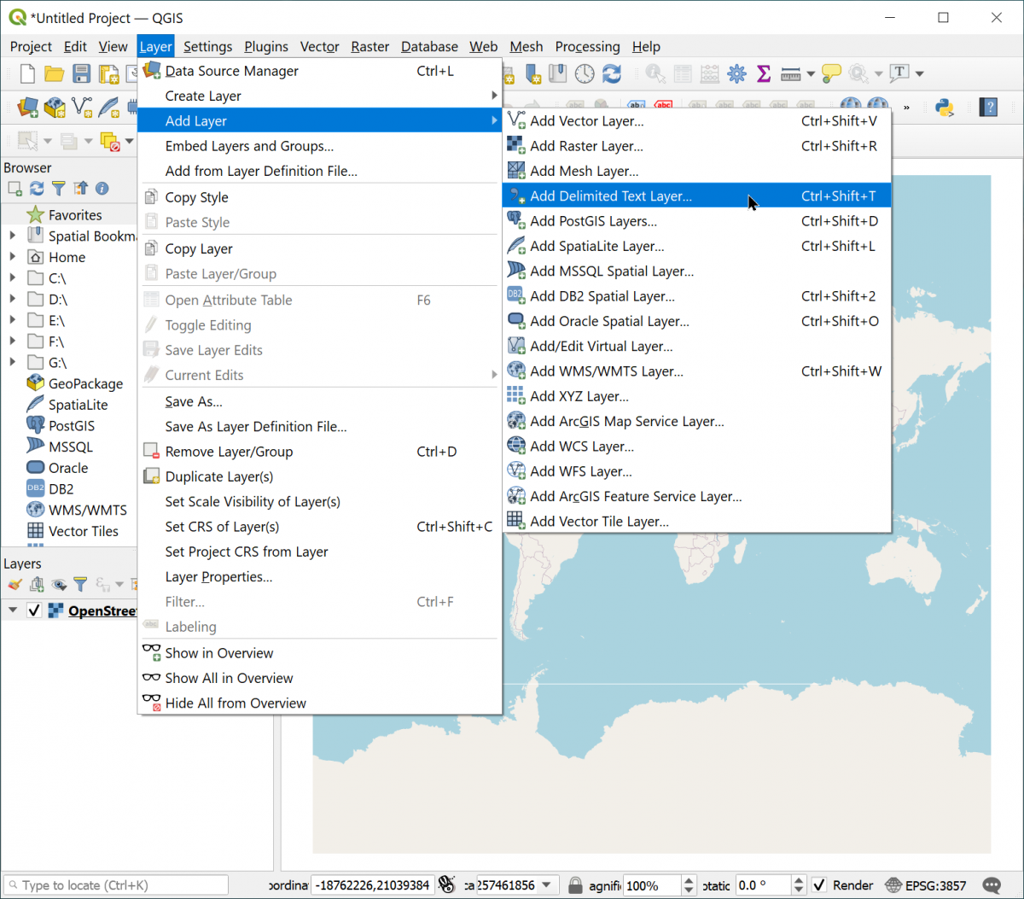
Task: Select Add Delimited Text Layer menu entry
Action: tap(611, 196)
